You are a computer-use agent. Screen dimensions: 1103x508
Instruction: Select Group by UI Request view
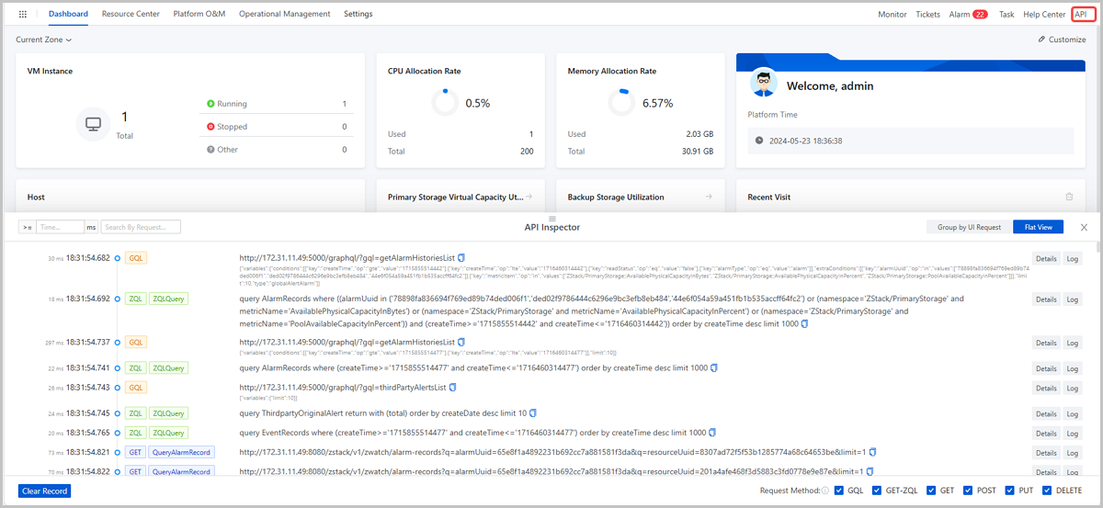coord(969,227)
